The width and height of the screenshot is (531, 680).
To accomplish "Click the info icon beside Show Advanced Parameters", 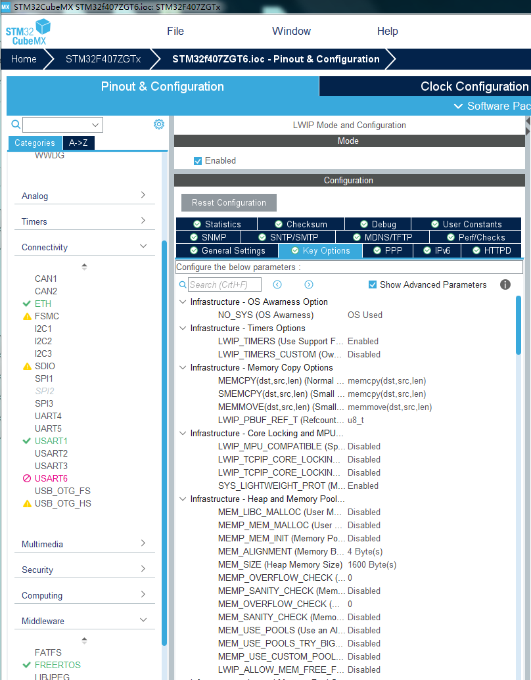I will [x=505, y=284].
